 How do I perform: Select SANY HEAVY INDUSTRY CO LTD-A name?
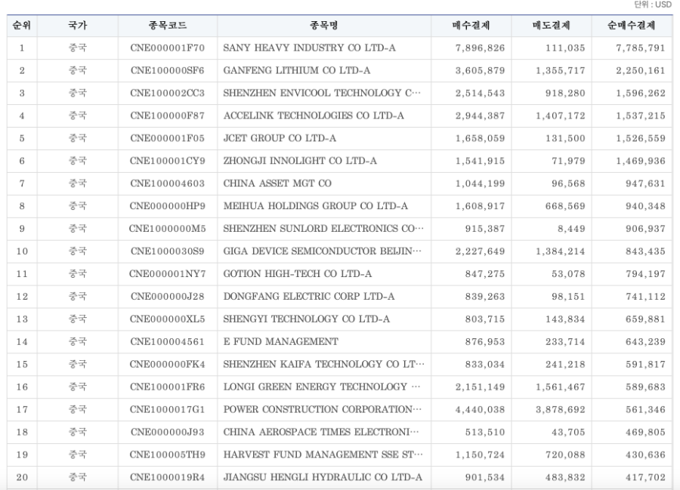pos(309,48)
